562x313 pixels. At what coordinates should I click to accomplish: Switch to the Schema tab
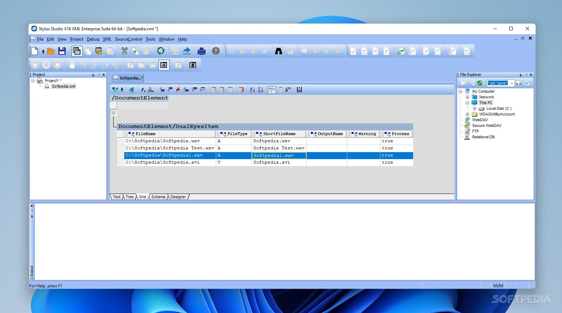[158, 197]
